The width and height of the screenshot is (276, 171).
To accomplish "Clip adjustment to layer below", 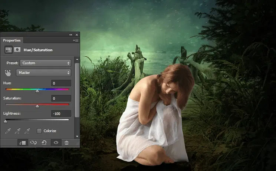I will coord(23,143).
